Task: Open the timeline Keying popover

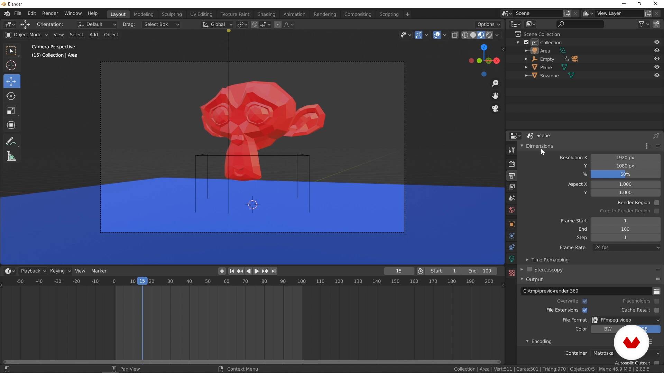Action: [60, 271]
